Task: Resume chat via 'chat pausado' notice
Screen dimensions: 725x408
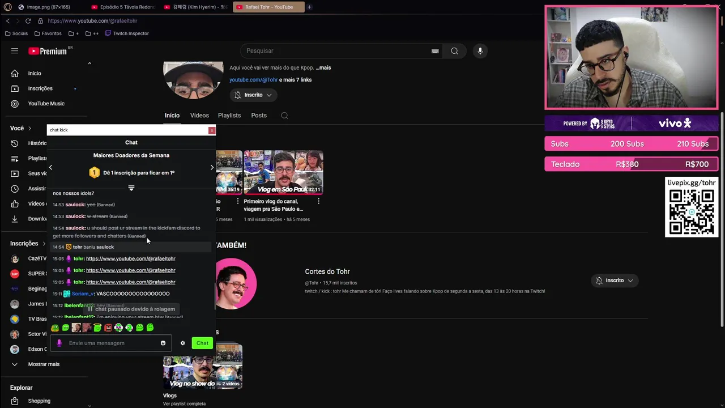Action: [x=131, y=309]
